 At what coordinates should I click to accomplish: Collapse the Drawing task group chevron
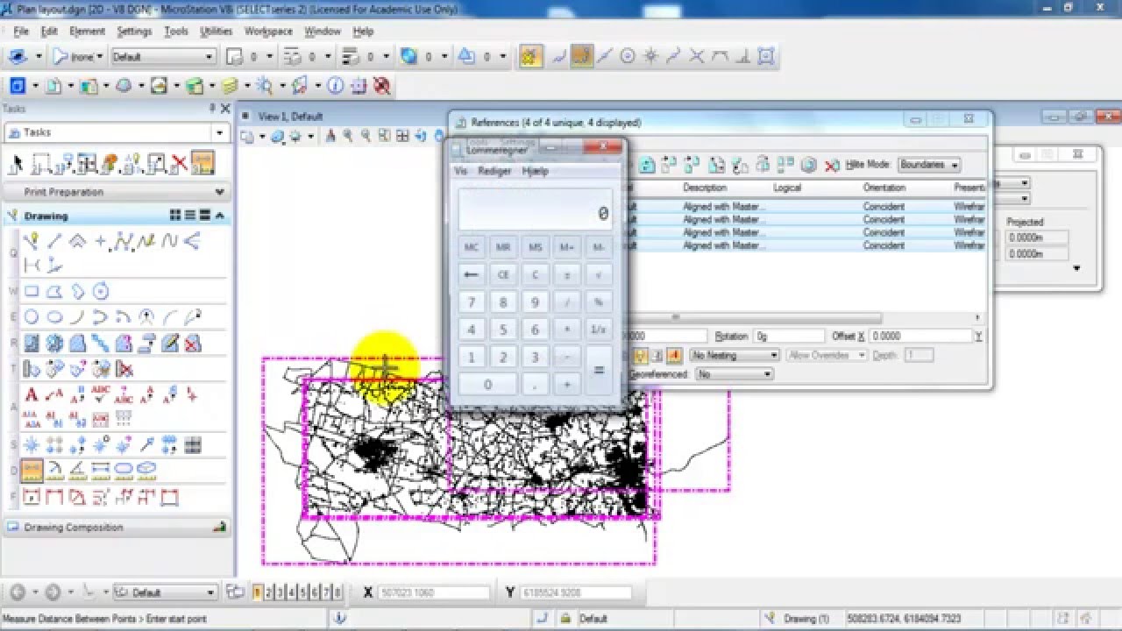(219, 216)
